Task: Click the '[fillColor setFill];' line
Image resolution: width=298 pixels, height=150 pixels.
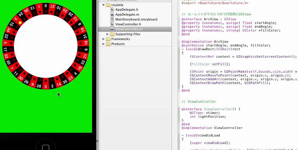Action: click(x=210, y=64)
